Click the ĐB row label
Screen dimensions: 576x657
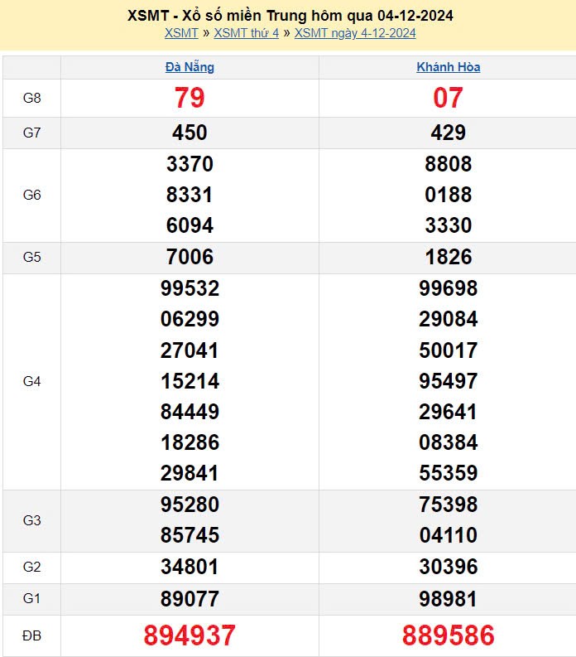[31, 635]
